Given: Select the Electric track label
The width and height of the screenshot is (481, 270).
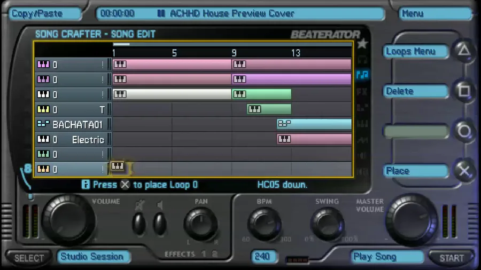Looking at the screenshot, I should (88, 140).
